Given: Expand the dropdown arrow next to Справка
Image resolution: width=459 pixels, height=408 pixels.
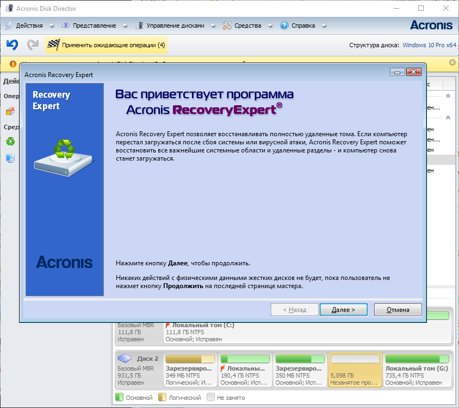Looking at the screenshot, I should coord(324,25).
